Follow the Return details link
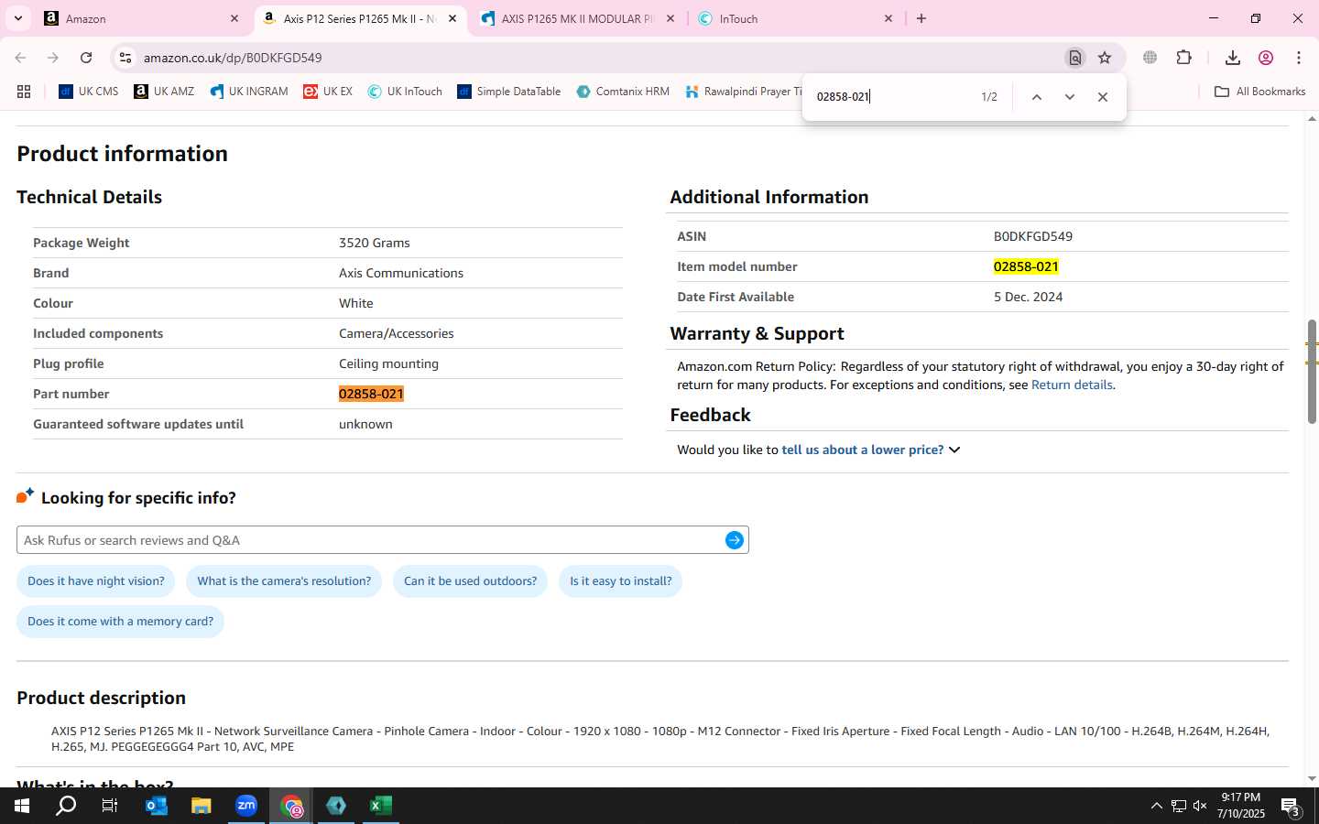 click(1072, 385)
